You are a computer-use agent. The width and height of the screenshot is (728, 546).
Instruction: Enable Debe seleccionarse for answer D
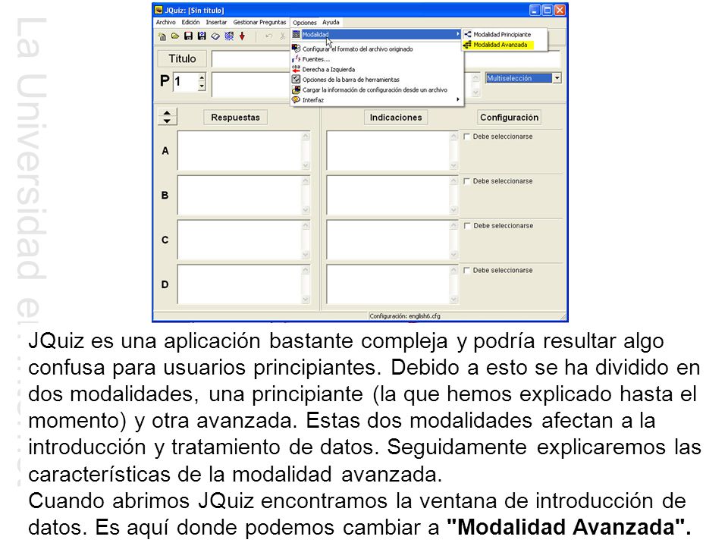pos(467,270)
